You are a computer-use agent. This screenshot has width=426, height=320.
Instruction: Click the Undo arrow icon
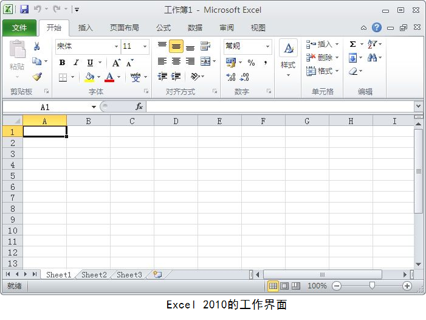click(x=38, y=9)
